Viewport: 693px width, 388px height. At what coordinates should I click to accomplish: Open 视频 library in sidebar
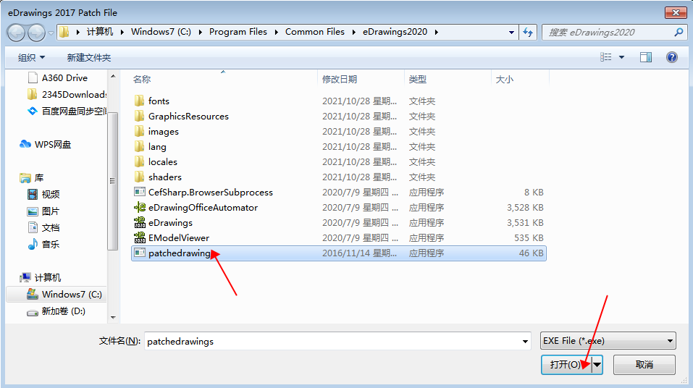coord(51,194)
